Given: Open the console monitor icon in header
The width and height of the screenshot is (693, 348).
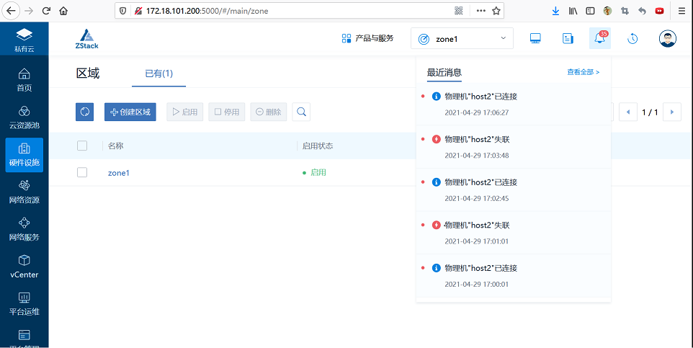Looking at the screenshot, I should (x=535, y=38).
